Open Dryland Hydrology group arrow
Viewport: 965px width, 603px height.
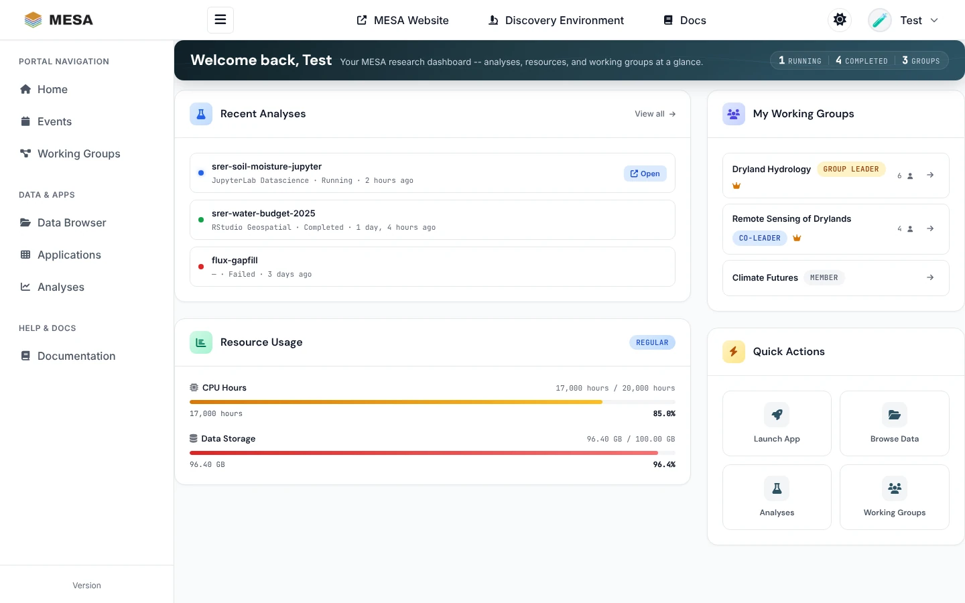point(930,175)
